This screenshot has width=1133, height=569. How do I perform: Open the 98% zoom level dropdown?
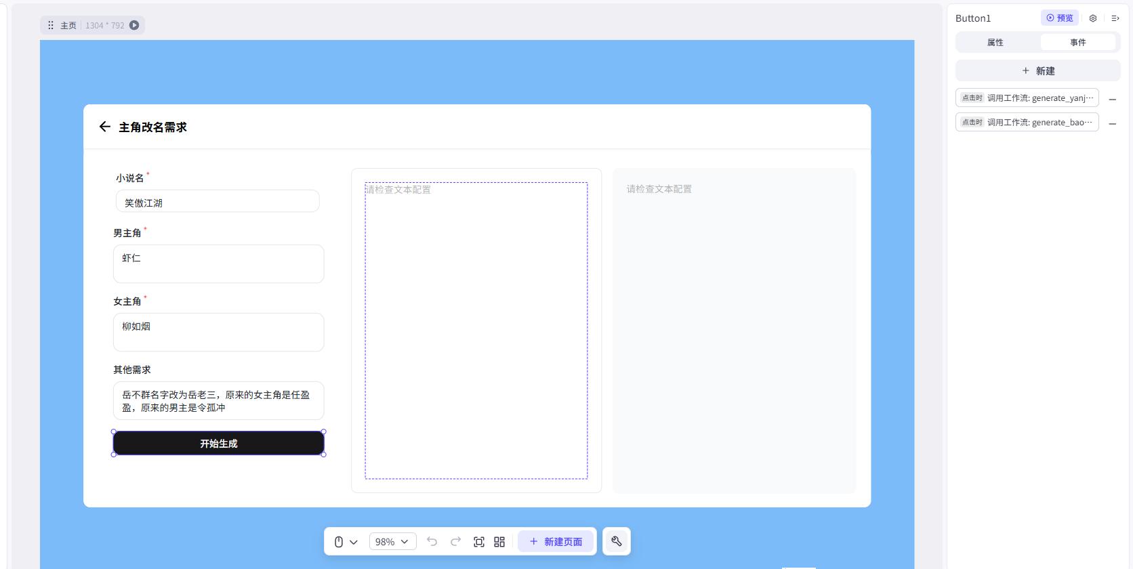392,542
